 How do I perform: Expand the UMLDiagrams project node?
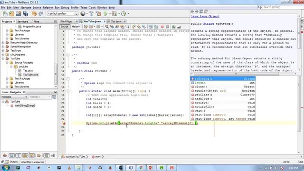(x=3, y=55)
